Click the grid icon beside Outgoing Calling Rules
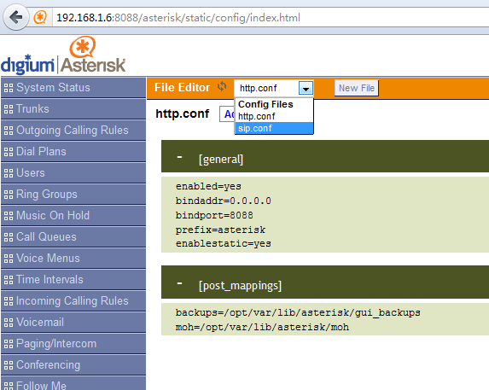This screenshot has width=489, height=390. pos(9,131)
